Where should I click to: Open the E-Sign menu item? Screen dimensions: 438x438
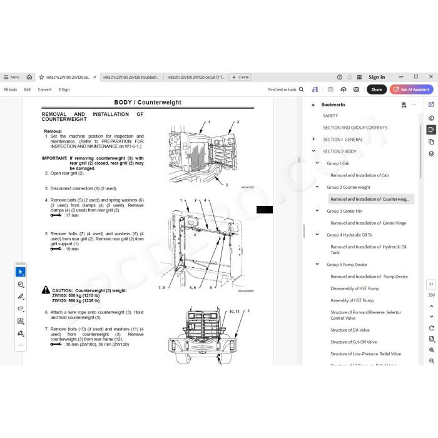tap(64, 89)
